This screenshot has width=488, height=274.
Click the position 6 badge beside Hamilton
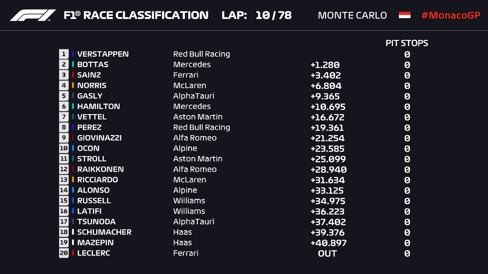click(64, 107)
